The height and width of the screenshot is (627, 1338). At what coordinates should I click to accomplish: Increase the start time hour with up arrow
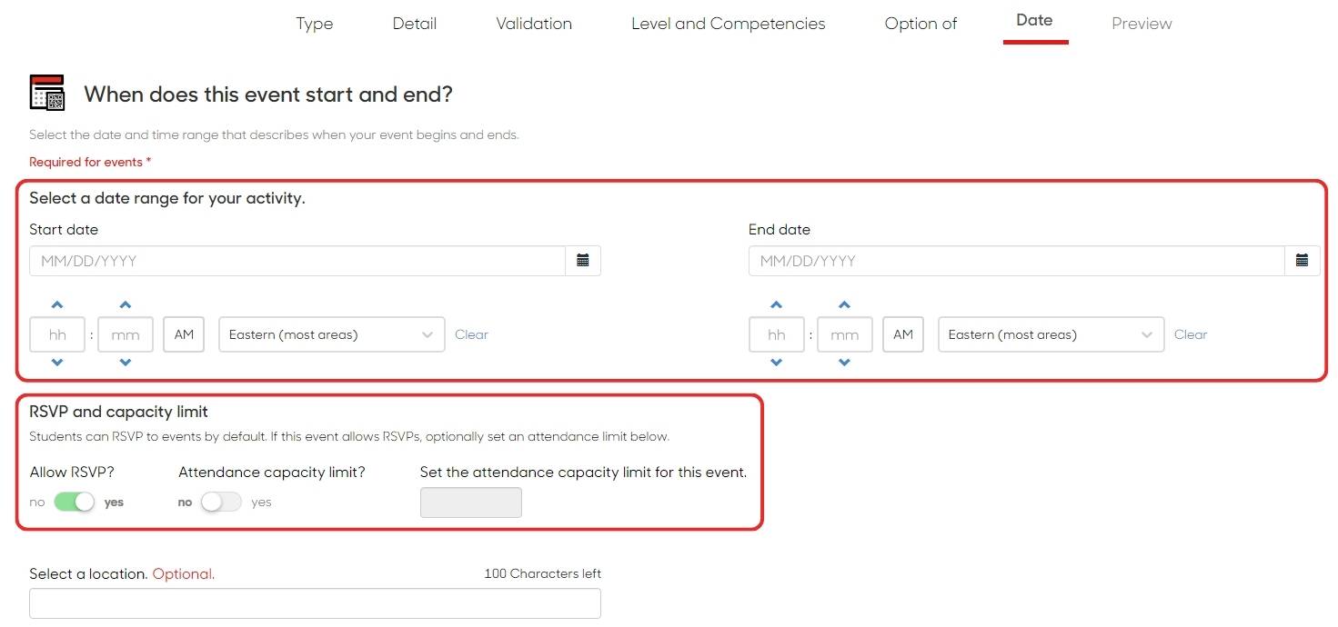(57, 305)
